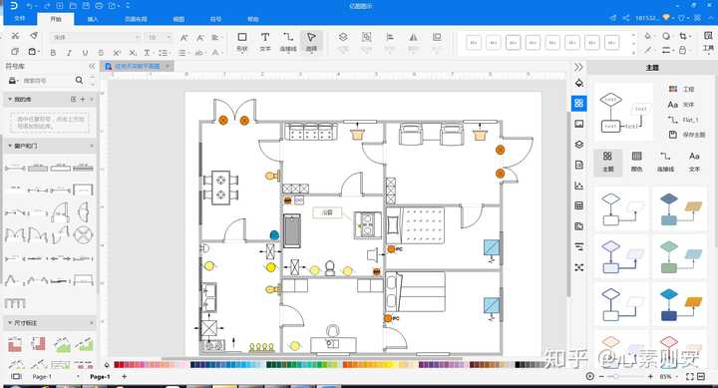Click the Save icon in title bar
This screenshot has width=718, height=388.
pos(86,6)
